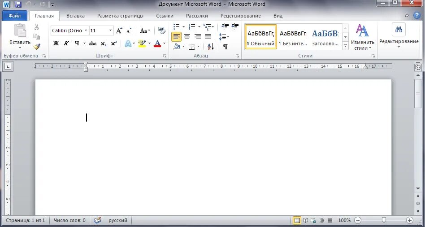Image resolution: width=425 pixels, height=227 pixels.
Task: Click Число слов: 0 in status bar
Action: point(69,220)
